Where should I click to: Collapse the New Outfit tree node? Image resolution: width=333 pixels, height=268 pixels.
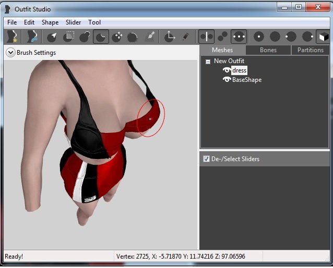pos(208,62)
